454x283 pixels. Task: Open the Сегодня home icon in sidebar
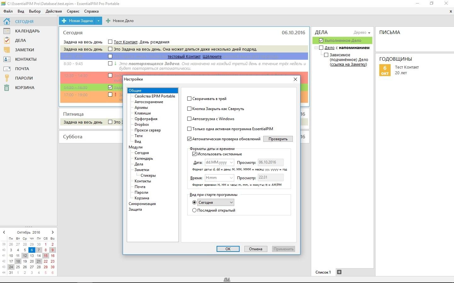7,21
